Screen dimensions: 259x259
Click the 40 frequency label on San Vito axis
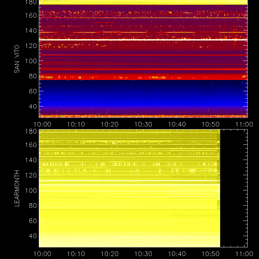coord(33,107)
